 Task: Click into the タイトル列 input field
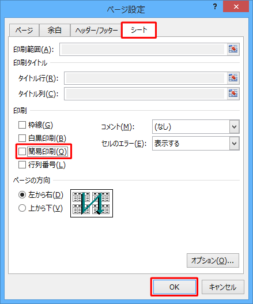pyautogui.click(x=145, y=93)
